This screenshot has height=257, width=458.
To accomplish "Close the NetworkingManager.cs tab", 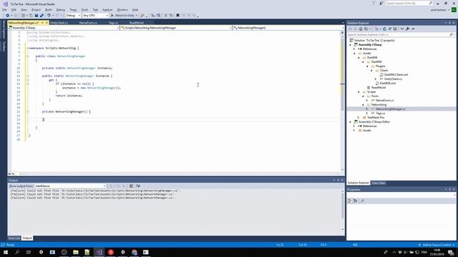I will (47, 23).
